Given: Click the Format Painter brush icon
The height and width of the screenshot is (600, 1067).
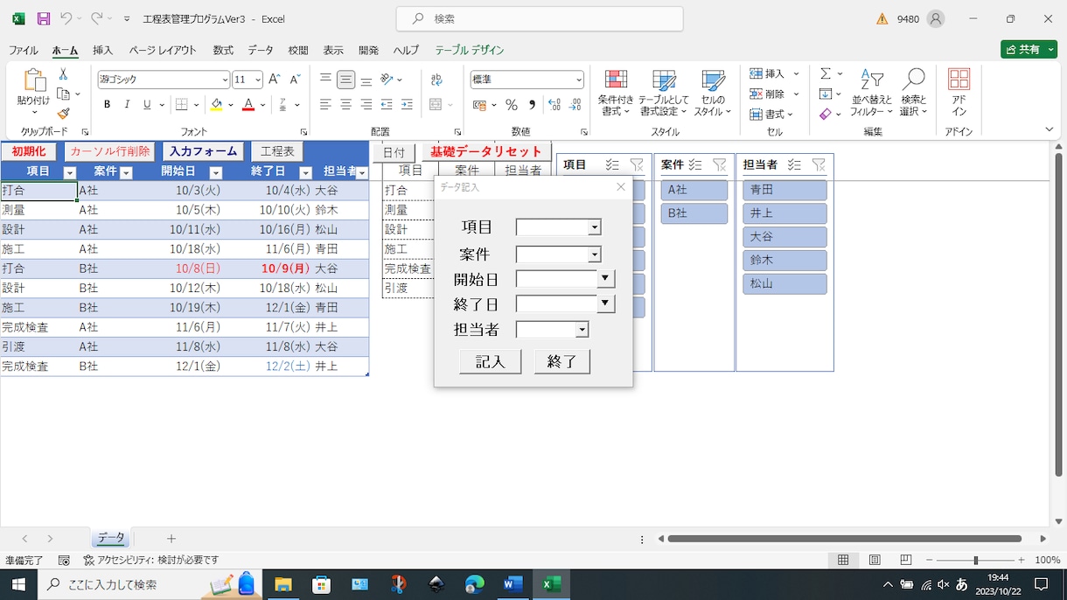Looking at the screenshot, I should [63, 114].
